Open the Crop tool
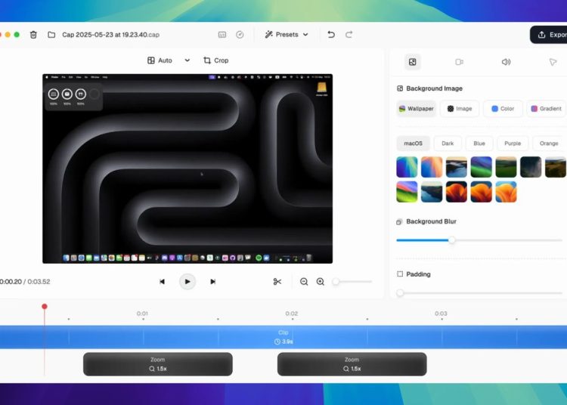 pyautogui.click(x=216, y=60)
